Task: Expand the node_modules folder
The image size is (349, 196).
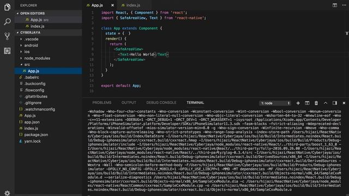Action: click(37, 58)
